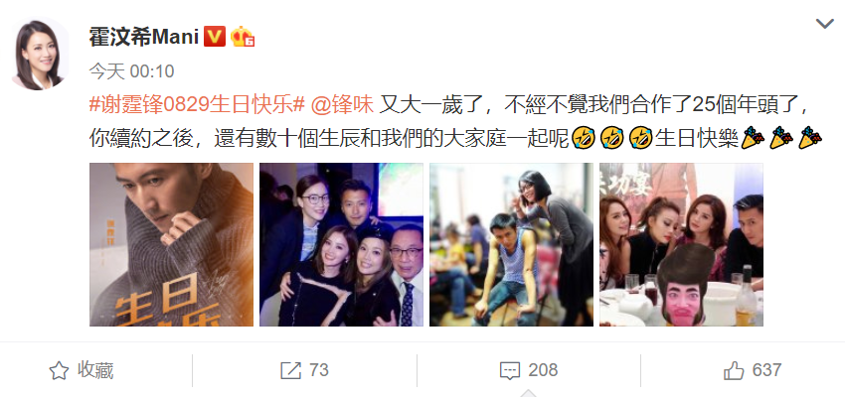Viewport: 845px width, 397px height.
Task: Click the crown membership badge
Action: coord(242,37)
